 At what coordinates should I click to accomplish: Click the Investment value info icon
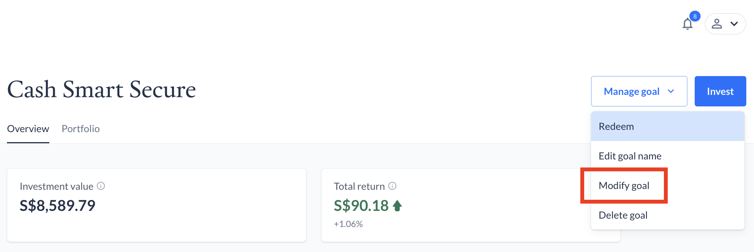[101, 186]
